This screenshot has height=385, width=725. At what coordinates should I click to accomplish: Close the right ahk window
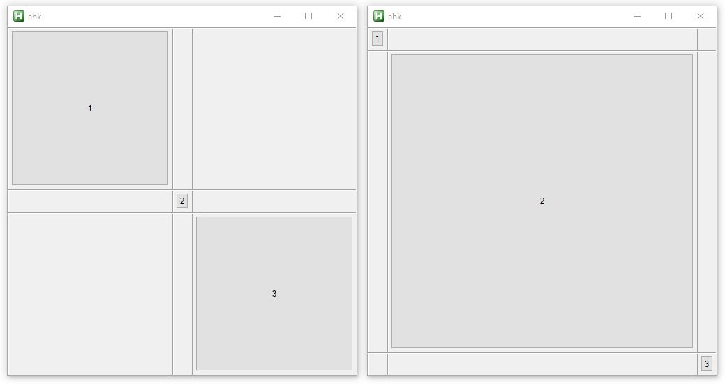point(701,16)
